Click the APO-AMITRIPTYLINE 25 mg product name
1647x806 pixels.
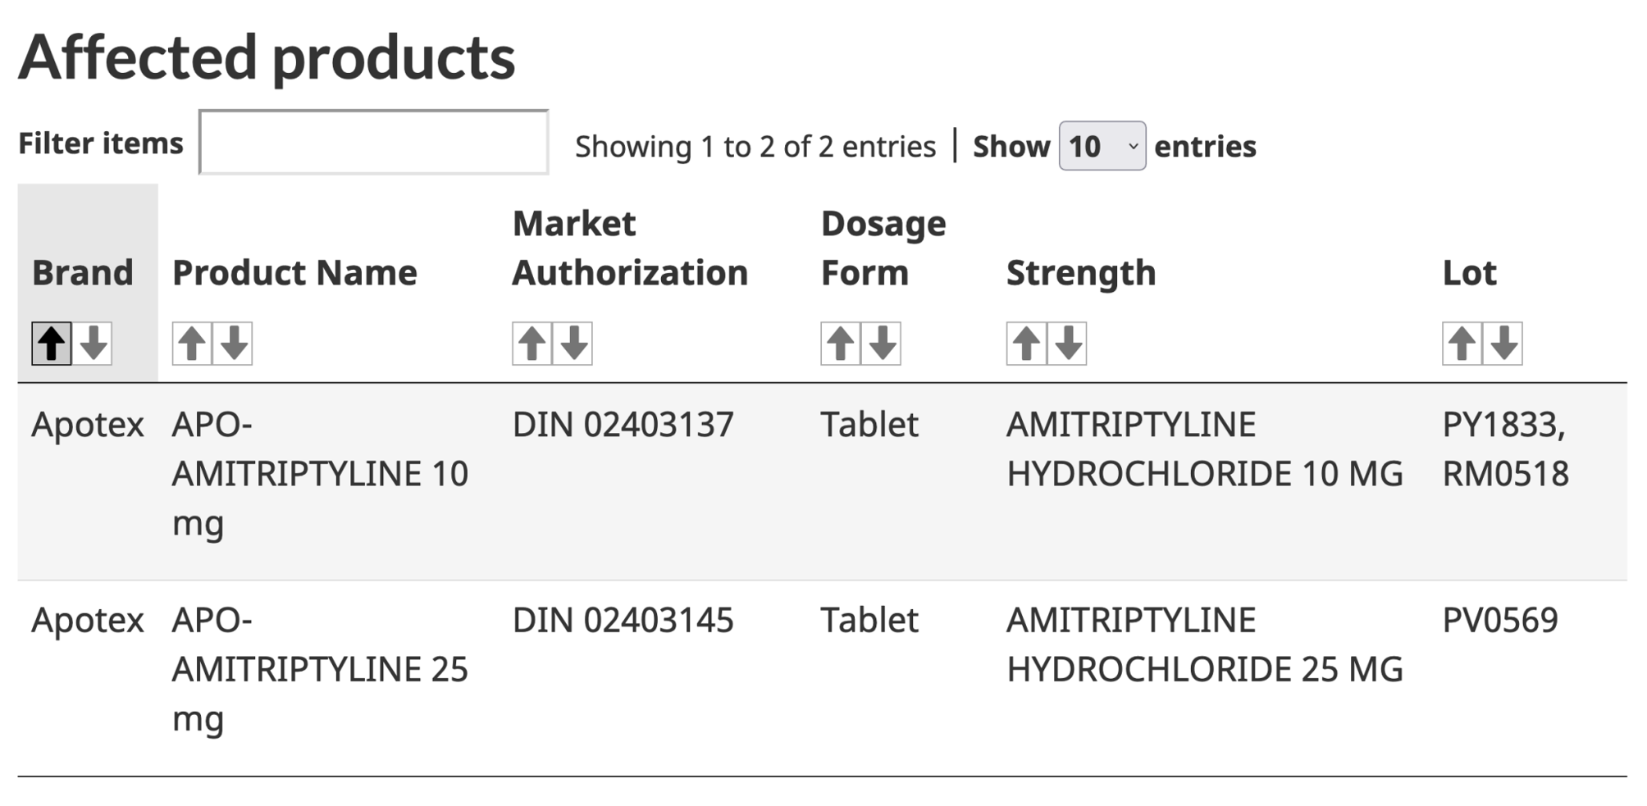(320, 669)
